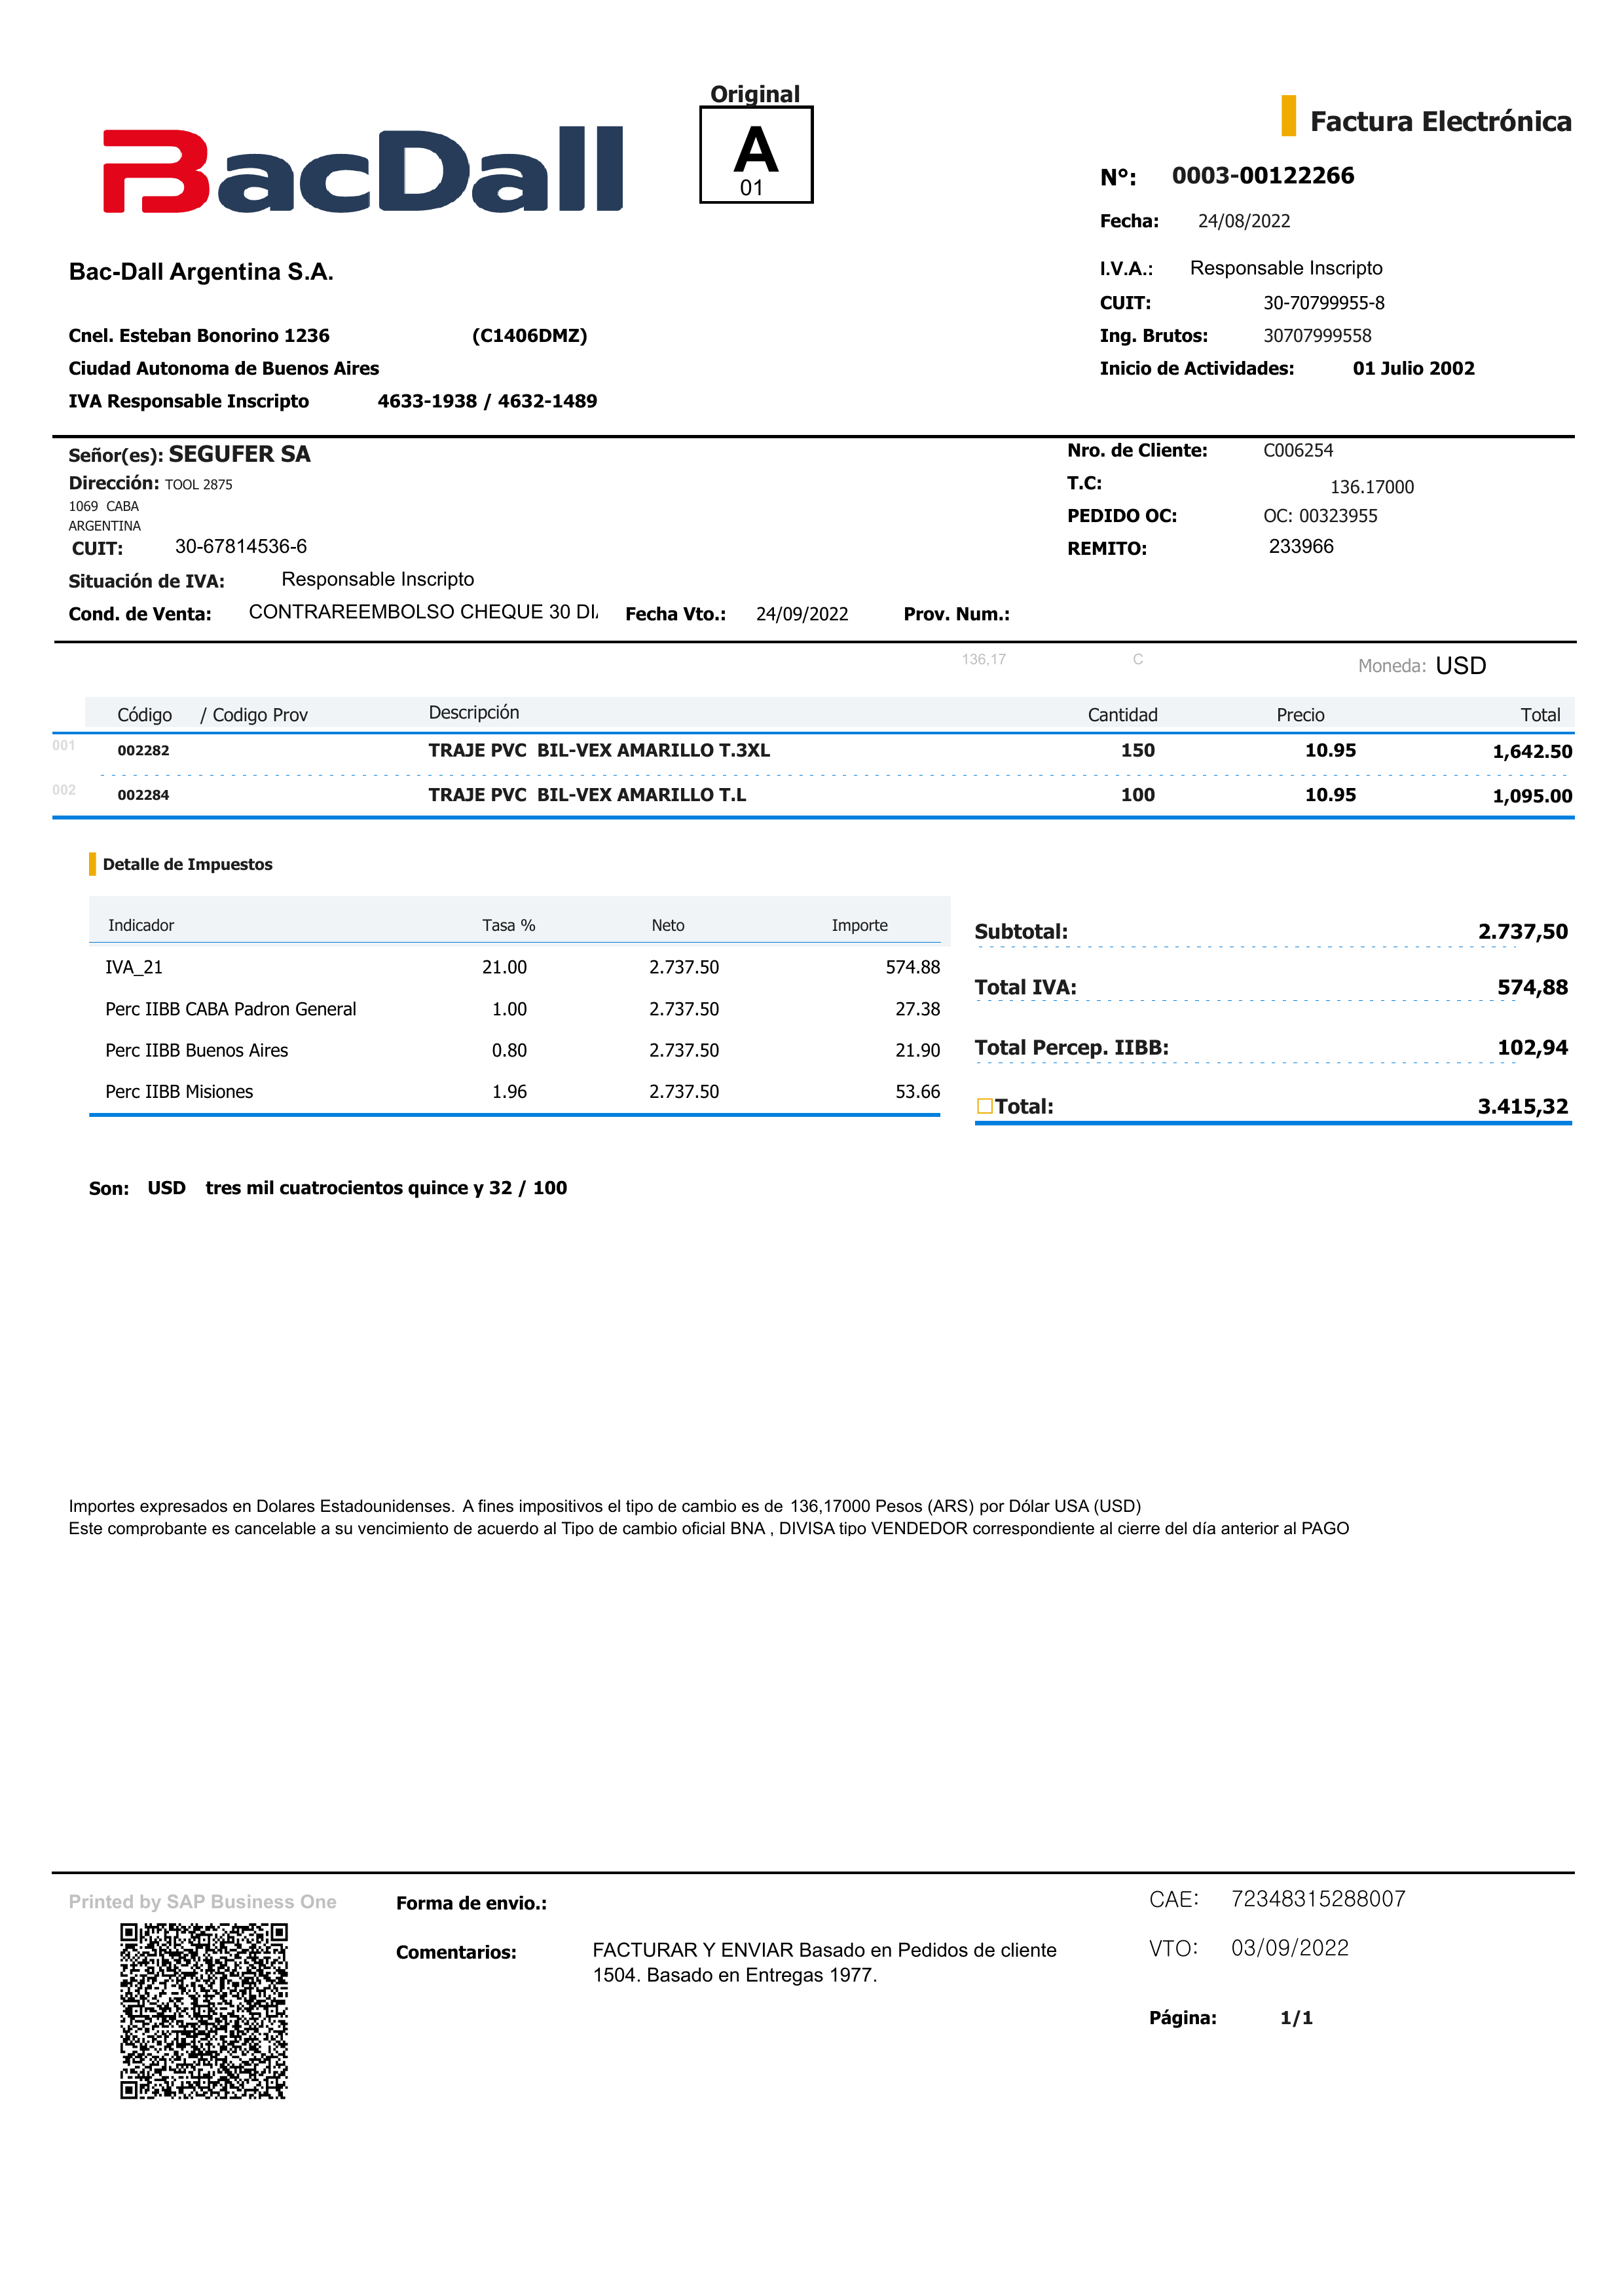Click the USD currency value
Viewport: 1624px width, 2296px height.
click(x=1460, y=666)
